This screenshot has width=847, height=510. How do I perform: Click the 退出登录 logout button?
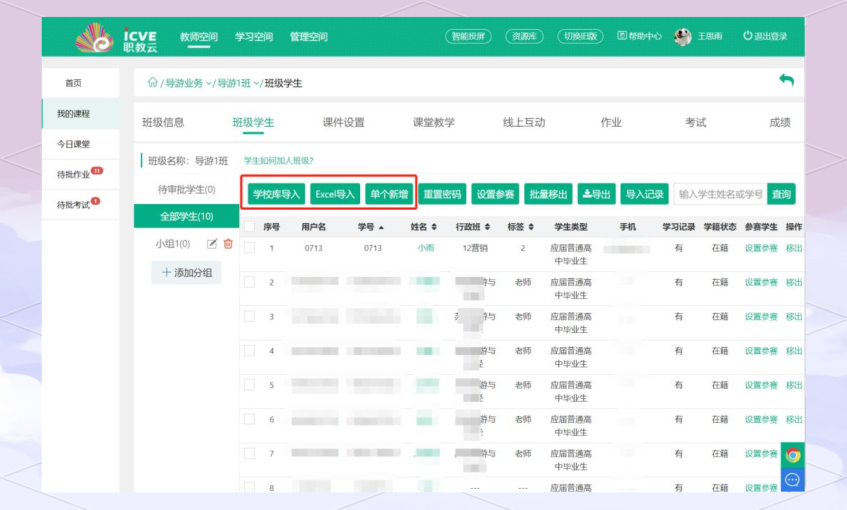click(765, 36)
